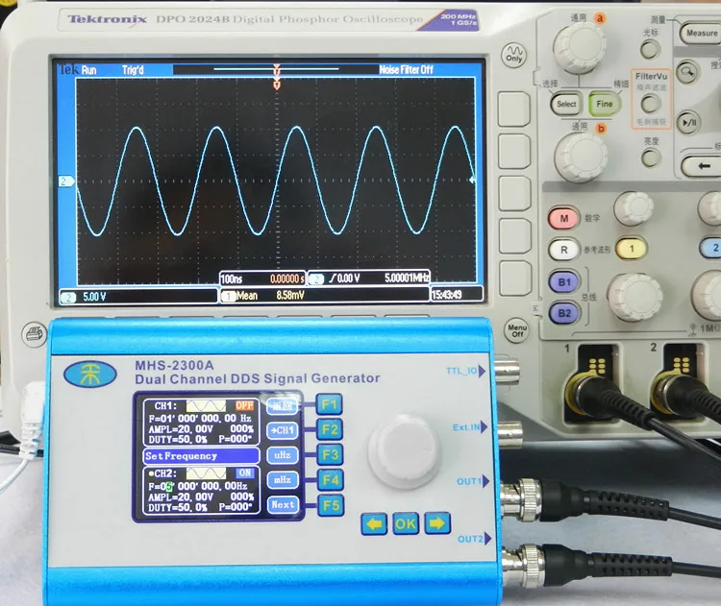Select the →CH1 soft key on generator screen
The width and height of the screenshot is (721, 606).
coord(282,430)
